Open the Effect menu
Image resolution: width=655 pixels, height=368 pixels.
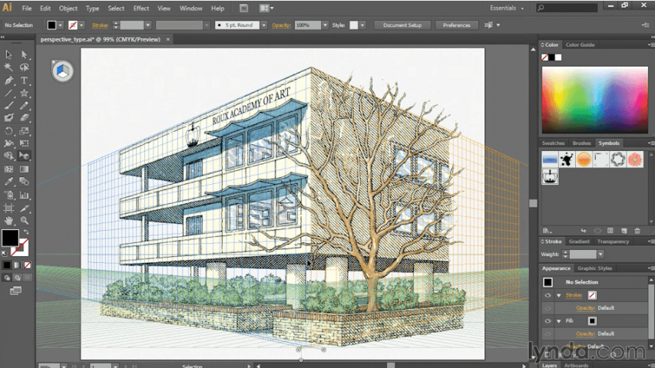click(x=141, y=8)
